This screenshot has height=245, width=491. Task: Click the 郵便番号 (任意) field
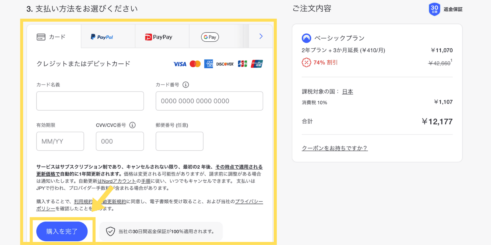click(x=180, y=141)
